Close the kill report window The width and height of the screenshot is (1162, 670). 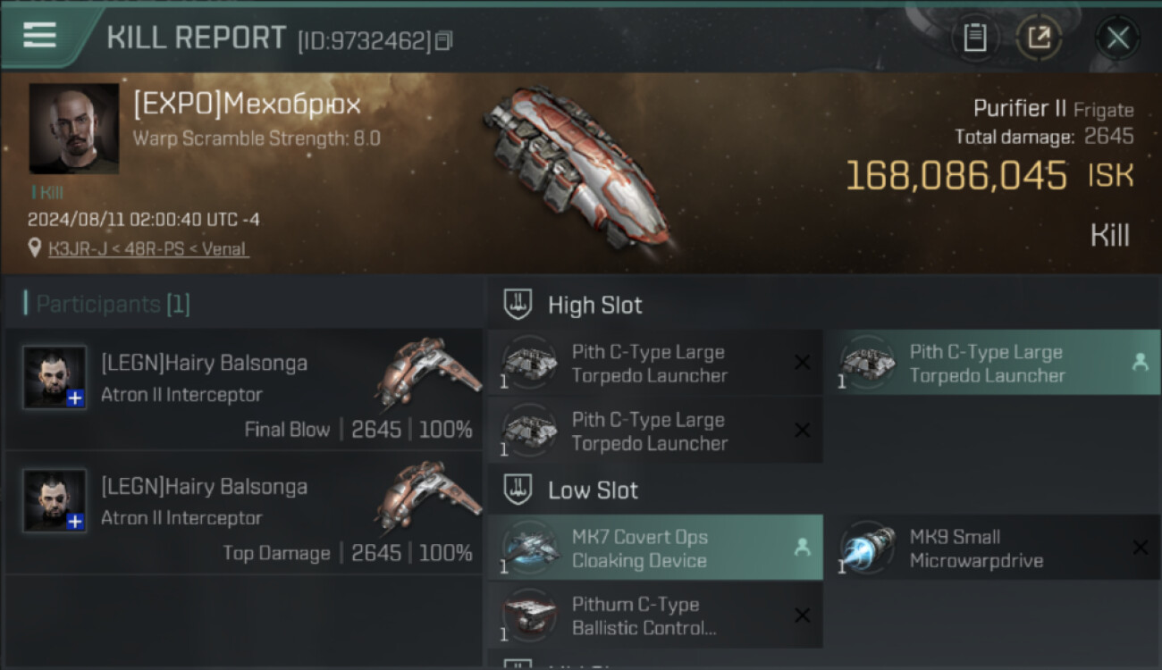click(x=1117, y=38)
